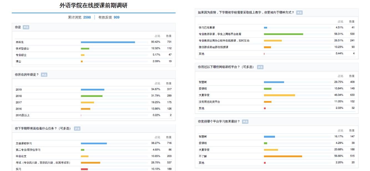Click the 单选 tag beside 你觉得哪个平台学习效果最好
This screenshot has width=370, height=171.
pyautogui.click(x=245, y=122)
